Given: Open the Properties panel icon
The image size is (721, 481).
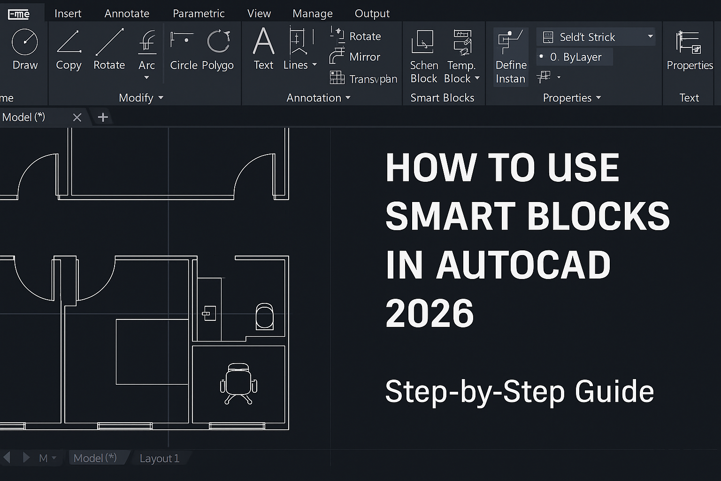Looking at the screenshot, I should 689,42.
